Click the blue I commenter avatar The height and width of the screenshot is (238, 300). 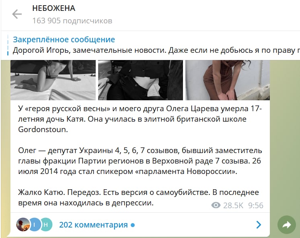35,224
